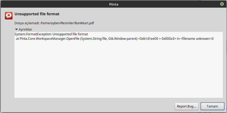Click the 0x000a3 offset value

[x=167, y=39]
